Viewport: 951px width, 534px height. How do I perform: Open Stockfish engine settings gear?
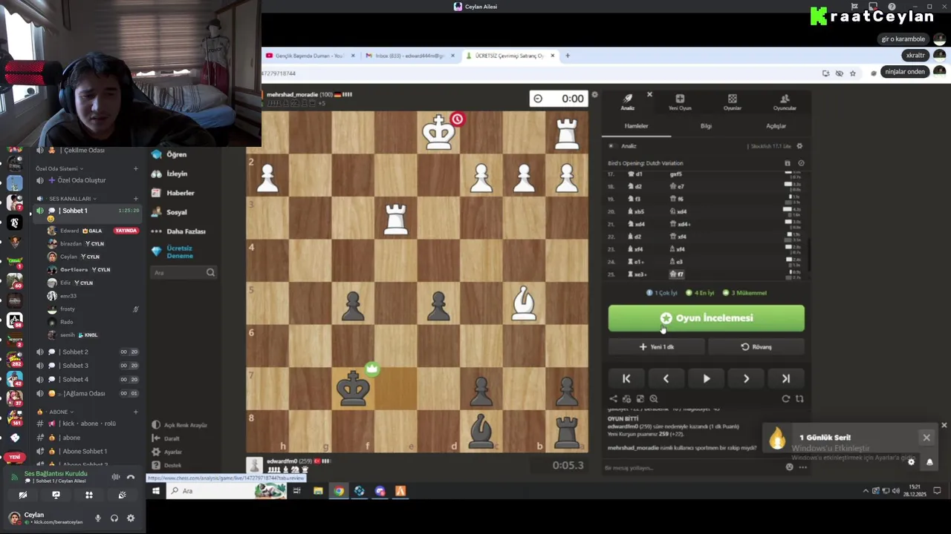pos(799,146)
